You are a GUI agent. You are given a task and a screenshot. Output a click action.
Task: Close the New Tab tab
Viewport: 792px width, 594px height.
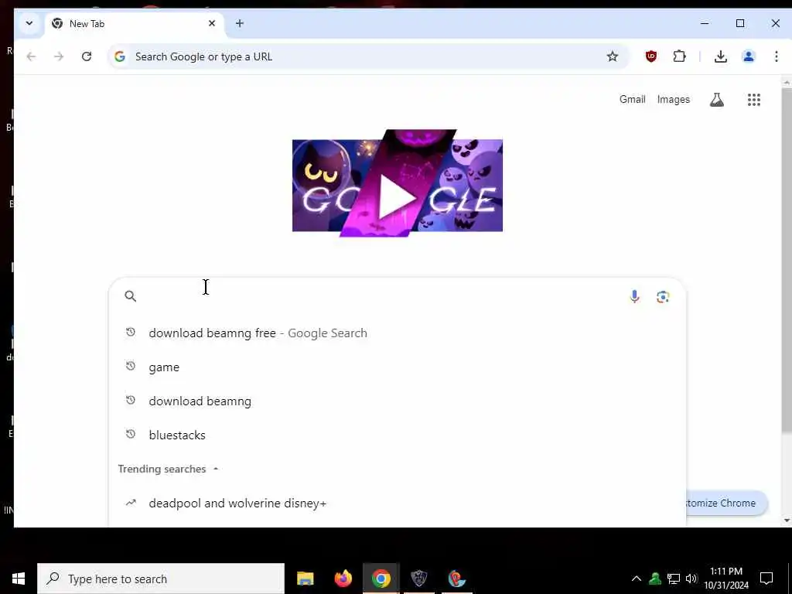pyautogui.click(x=212, y=24)
